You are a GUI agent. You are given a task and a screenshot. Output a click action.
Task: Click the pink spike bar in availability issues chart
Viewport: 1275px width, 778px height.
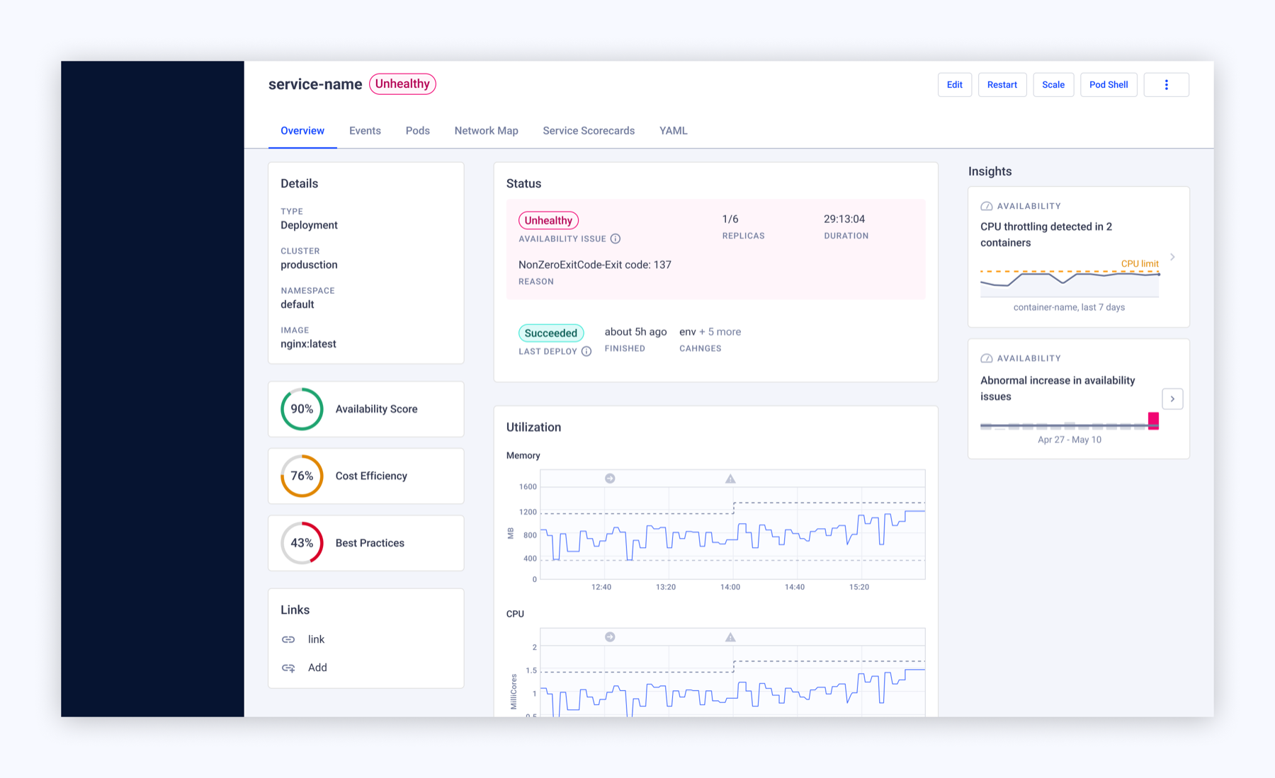tap(1153, 421)
